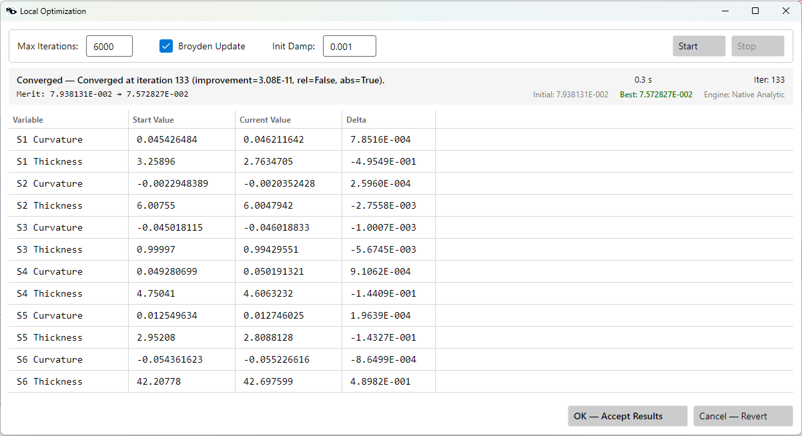
Task: Click the Engine: Native Analytic label
Action: [x=744, y=95]
